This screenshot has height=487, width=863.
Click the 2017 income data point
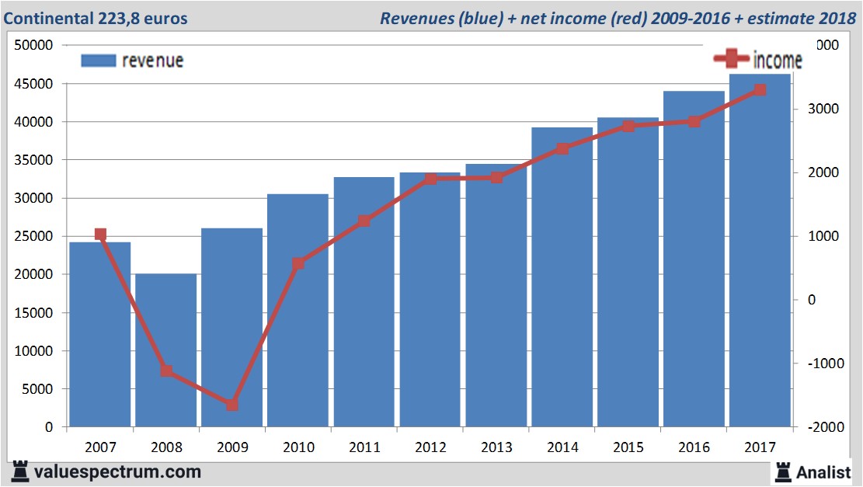click(760, 89)
